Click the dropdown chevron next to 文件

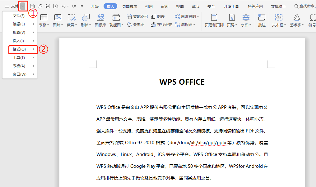pos(23,6)
